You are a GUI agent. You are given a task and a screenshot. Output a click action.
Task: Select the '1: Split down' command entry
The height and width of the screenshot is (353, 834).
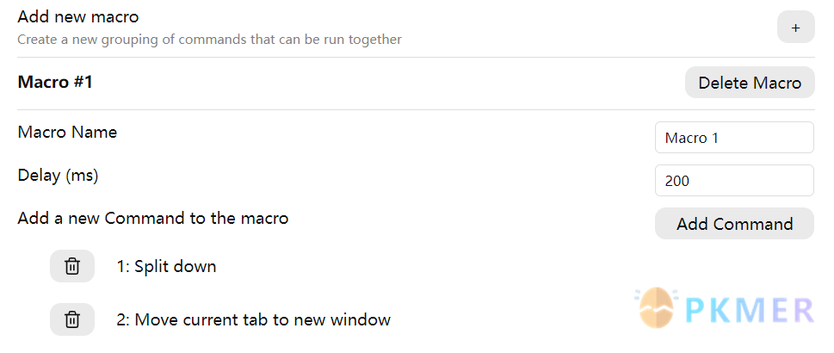(x=166, y=266)
